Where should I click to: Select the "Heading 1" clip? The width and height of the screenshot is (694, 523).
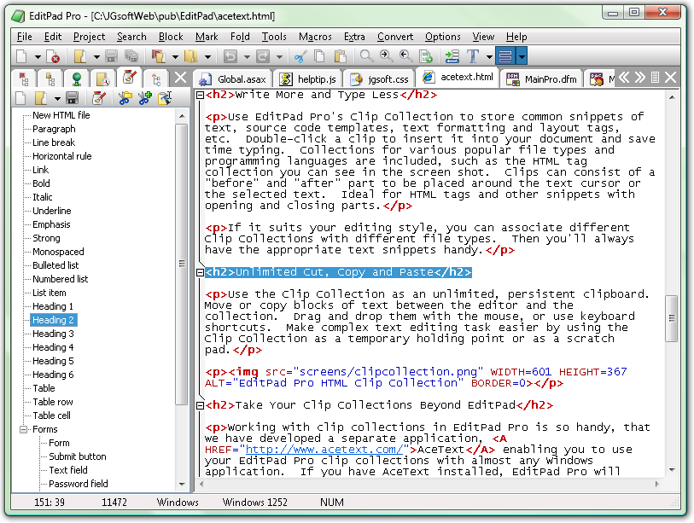click(53, 306)
